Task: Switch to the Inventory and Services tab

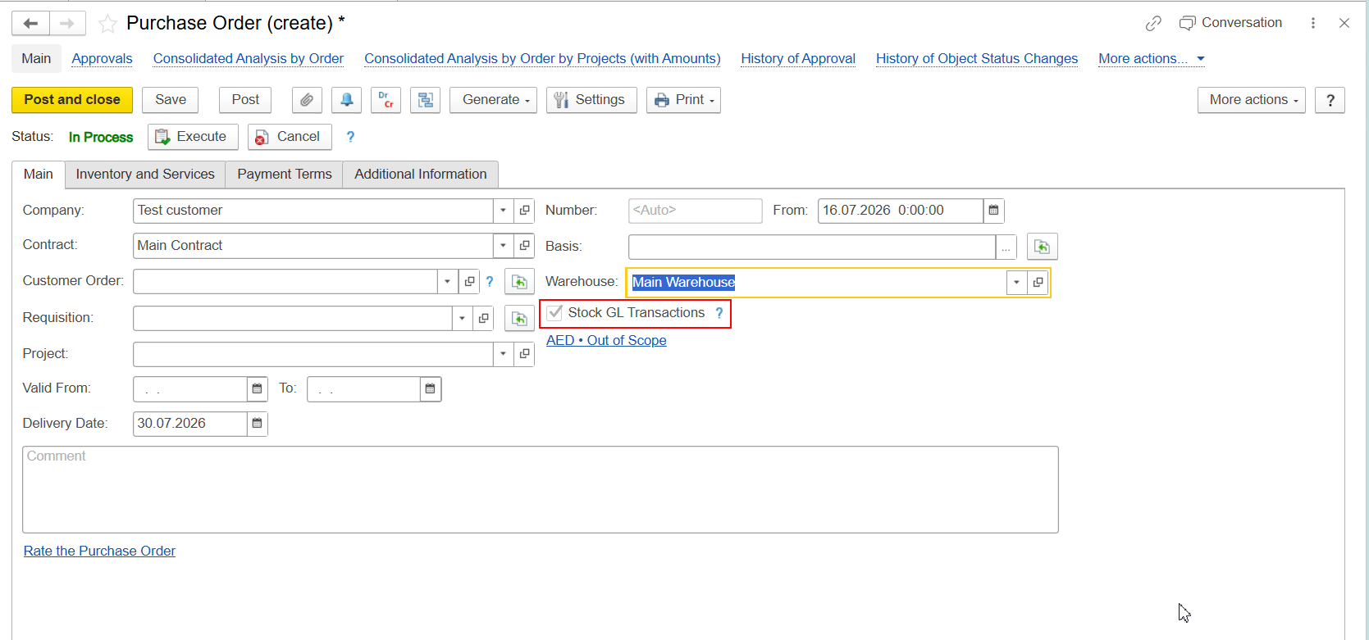Action: click(145, 175)
